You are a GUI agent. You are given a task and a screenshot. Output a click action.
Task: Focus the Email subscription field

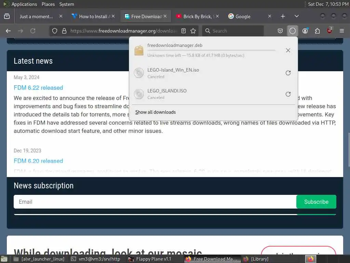coord(155,202)
